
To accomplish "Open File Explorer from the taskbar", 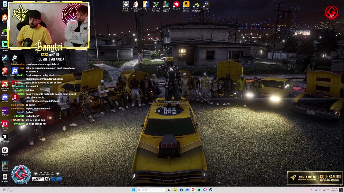I will pyautogui.click(x=175, y=190).
